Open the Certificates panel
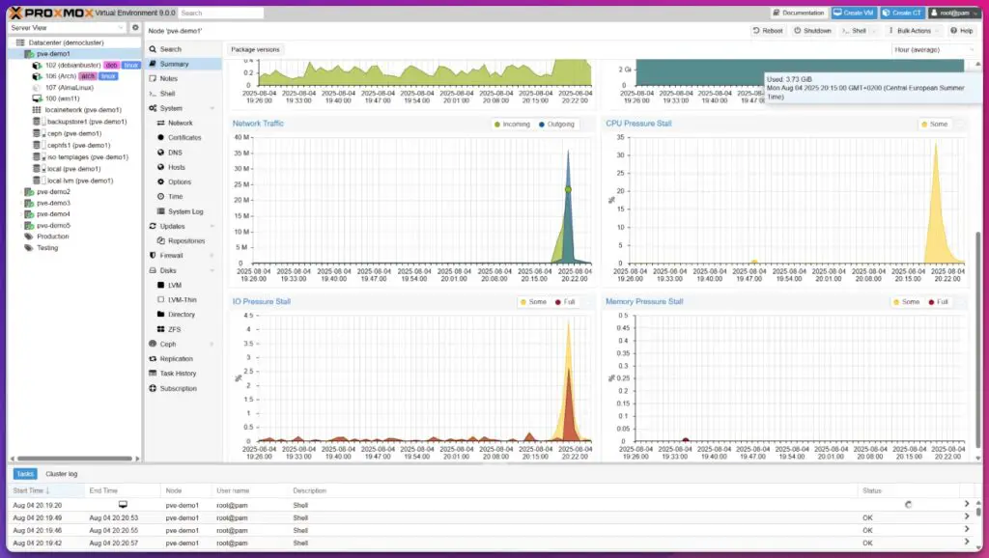 click(x=183, y=137)
